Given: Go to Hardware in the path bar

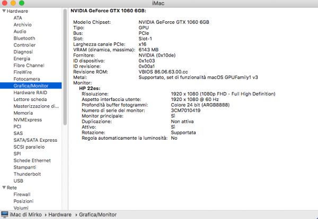Looking at the screenshot, I should tap(60, 215).
